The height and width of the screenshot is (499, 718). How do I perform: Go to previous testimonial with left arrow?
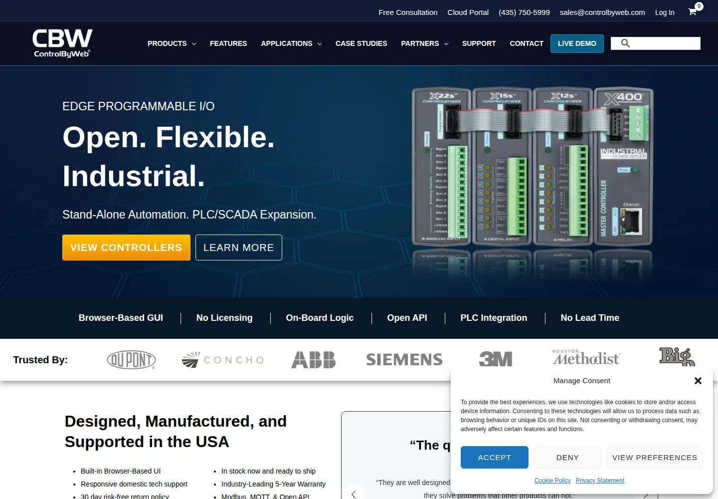(x=354, y=494)
